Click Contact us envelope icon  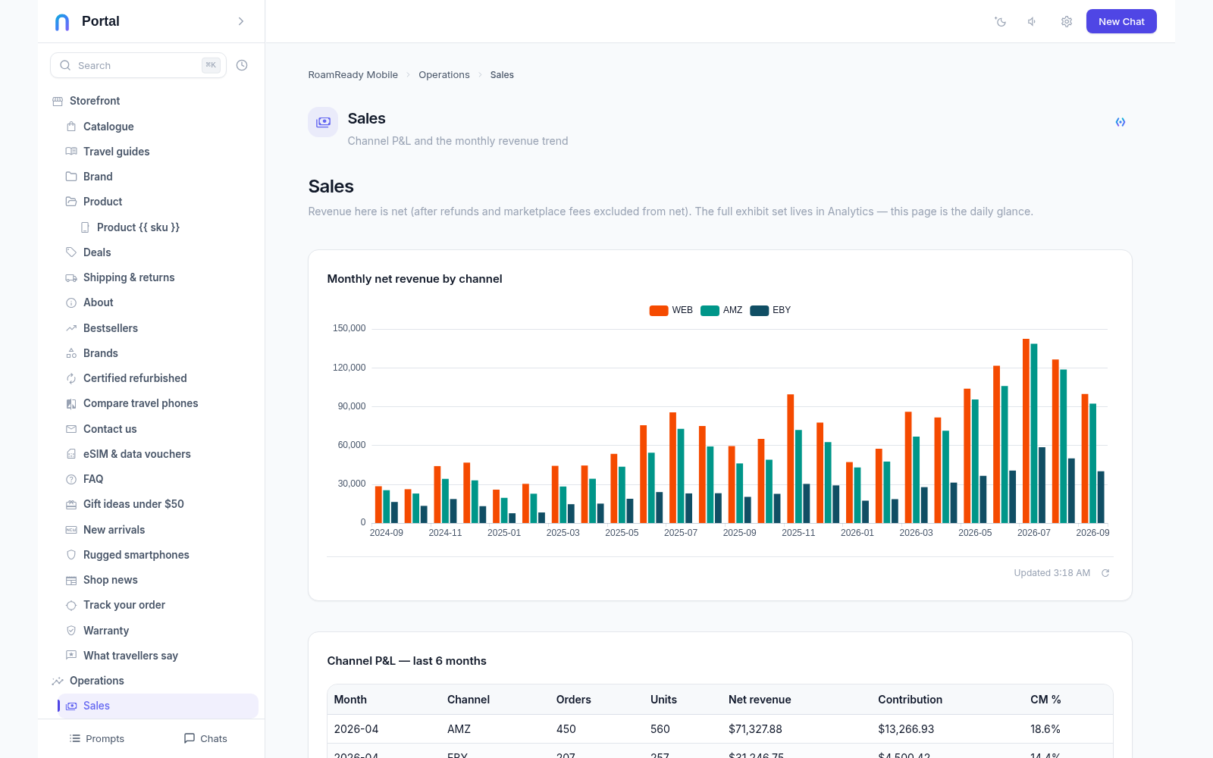pos(71,429)
